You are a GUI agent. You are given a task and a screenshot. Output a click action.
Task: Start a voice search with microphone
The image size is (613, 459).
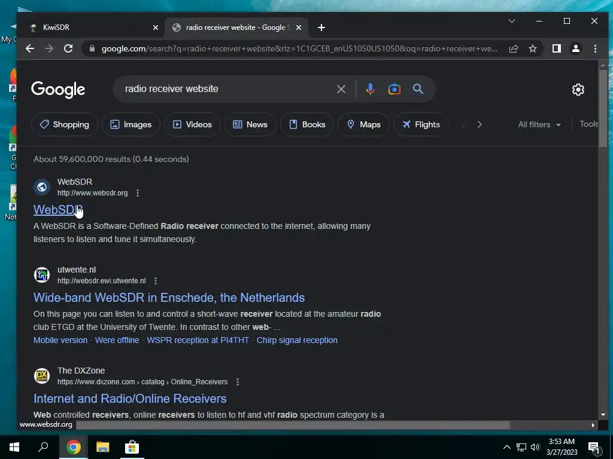coord(370,89)
